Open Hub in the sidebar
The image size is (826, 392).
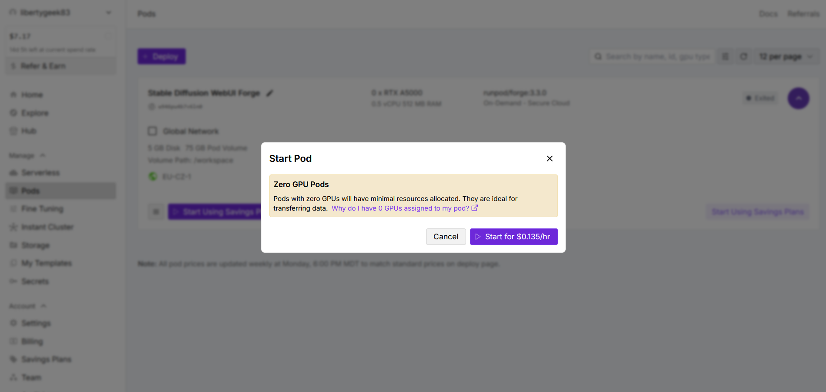(x=29, y=131)
